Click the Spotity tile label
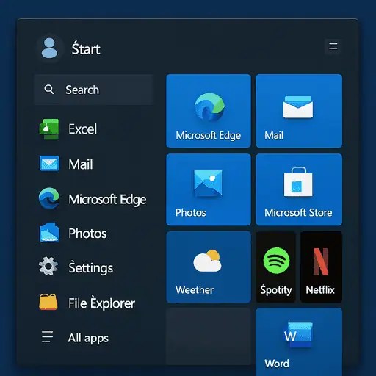Viewport: 376px width, 376px height. click(276, 290)
